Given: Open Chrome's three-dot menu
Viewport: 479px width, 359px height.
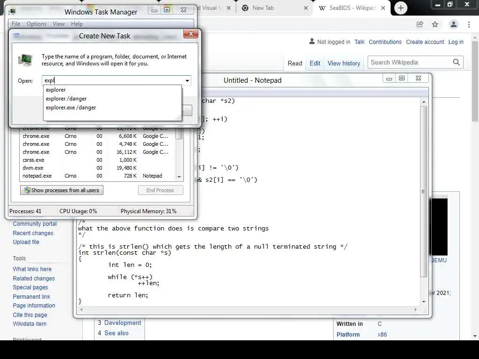Looking at the screenshot, I should pos(469,24).
